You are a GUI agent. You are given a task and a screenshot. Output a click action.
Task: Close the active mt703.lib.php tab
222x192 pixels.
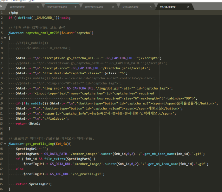[188, 6]
